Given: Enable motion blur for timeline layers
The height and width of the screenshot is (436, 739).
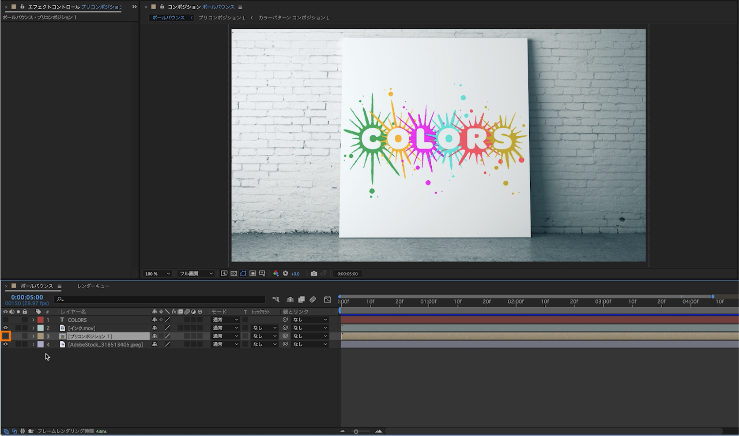Looking at the screenshot, I should [x=313, y=300].
